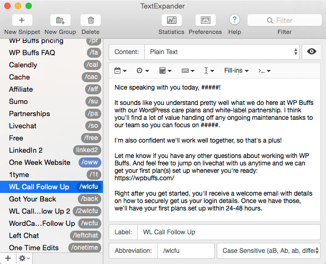The height and width of the screenshot is (264, 326).
Task: Click the 'I'm also confident' line in editor
Action: tap(198, 140)
